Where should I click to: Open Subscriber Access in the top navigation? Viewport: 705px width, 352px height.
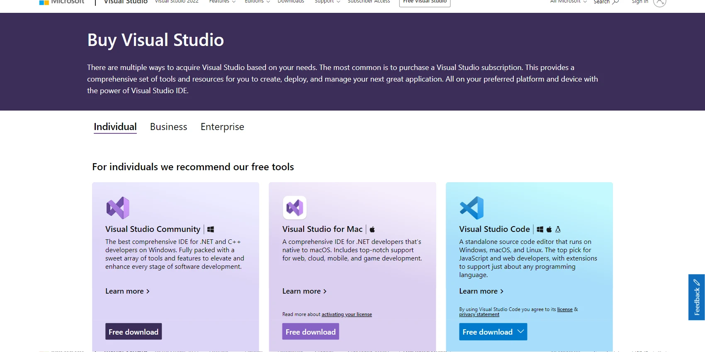(369, 2)
